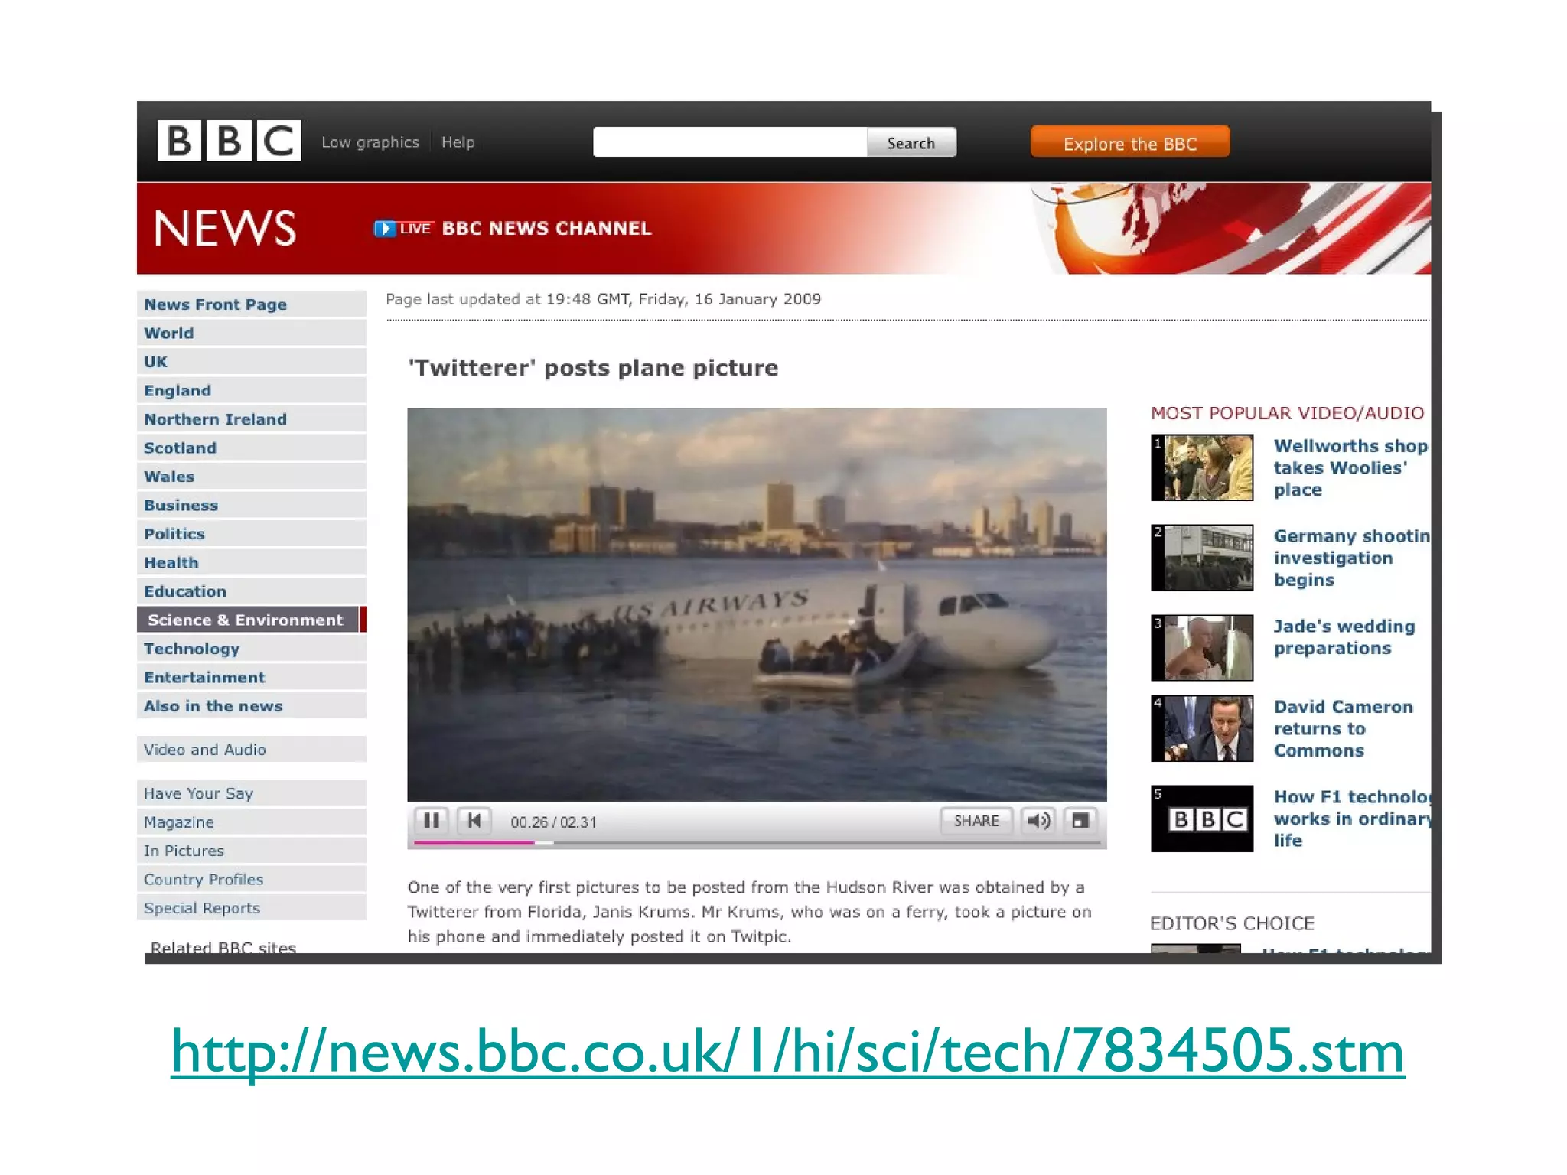Viewport: 1567px width, 1175px height.
Task: Click the BBC logo in the header
Action: point(229,141)
